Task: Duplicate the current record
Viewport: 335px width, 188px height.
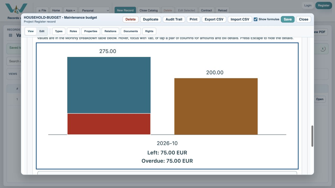Action: point(151,19)
